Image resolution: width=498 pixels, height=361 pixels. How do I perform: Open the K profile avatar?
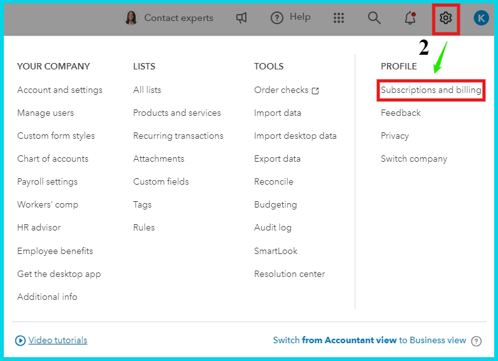pos(481,18)
